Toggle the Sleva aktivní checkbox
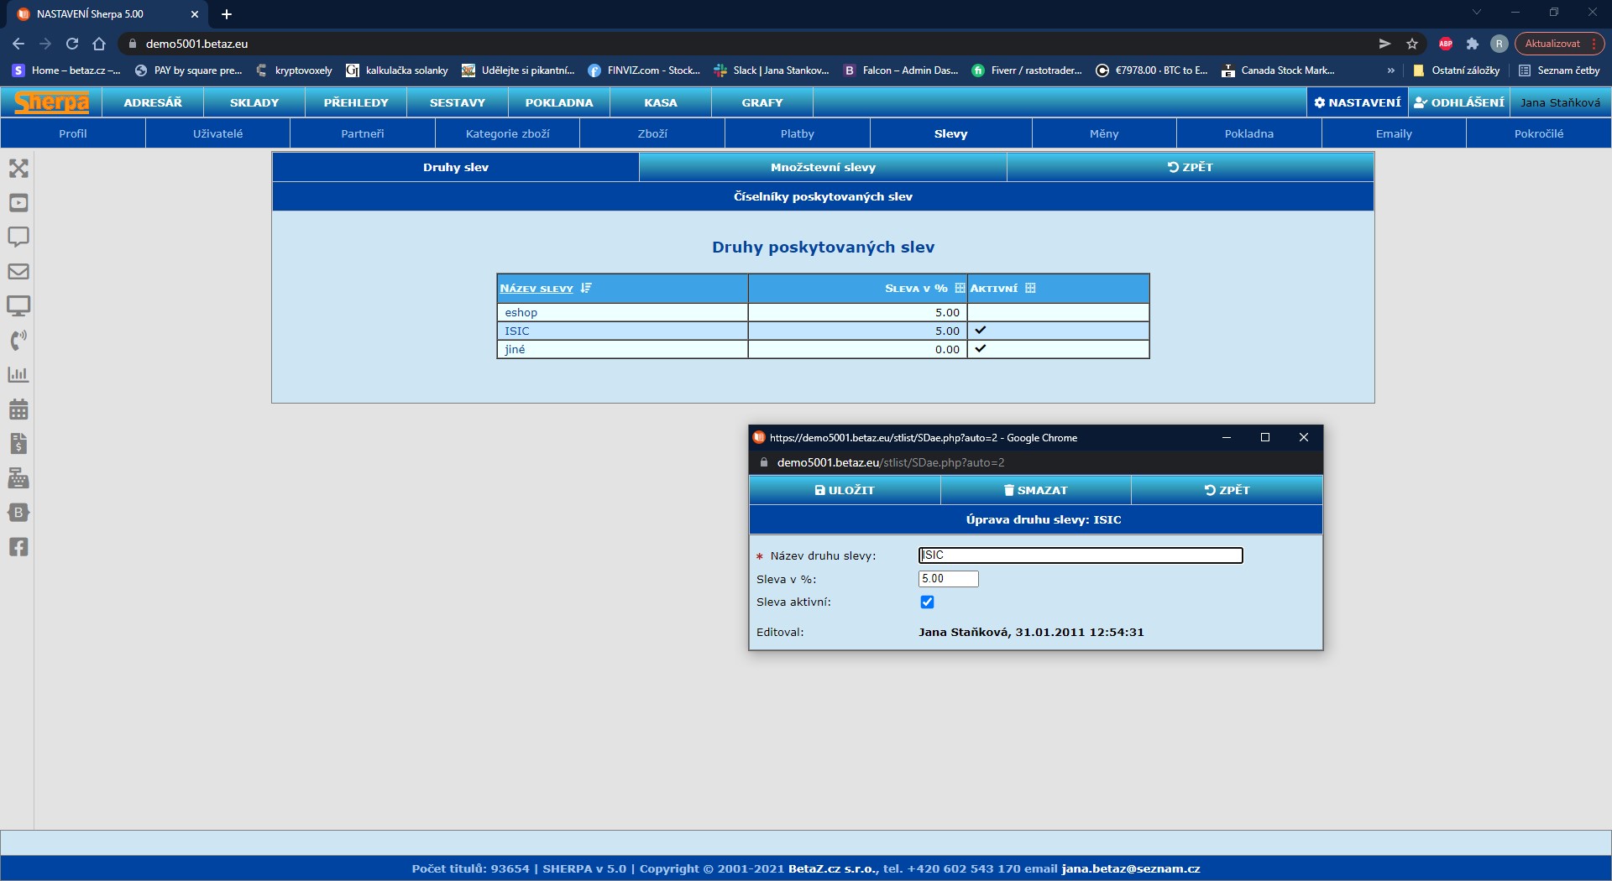Viewport: 1612px width, 881px height. 927,602
